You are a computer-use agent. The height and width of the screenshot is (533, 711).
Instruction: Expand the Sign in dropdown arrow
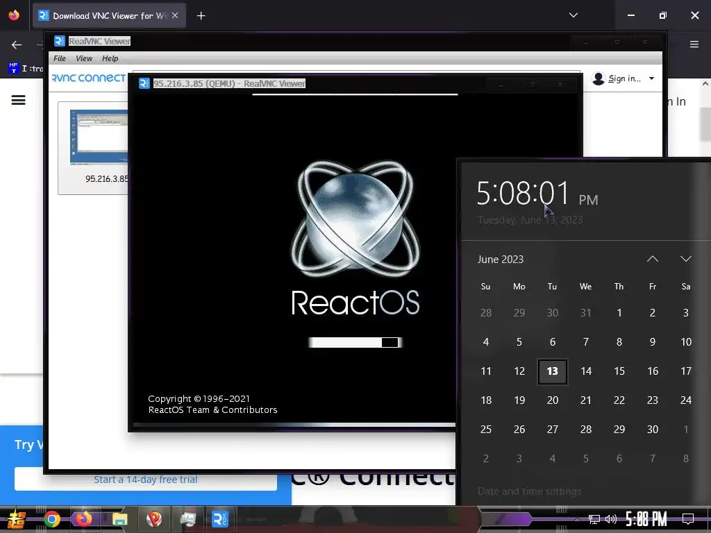point(651,78)
